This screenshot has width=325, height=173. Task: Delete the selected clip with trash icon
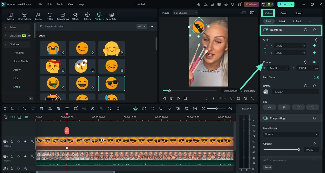(x=42, y=109)
